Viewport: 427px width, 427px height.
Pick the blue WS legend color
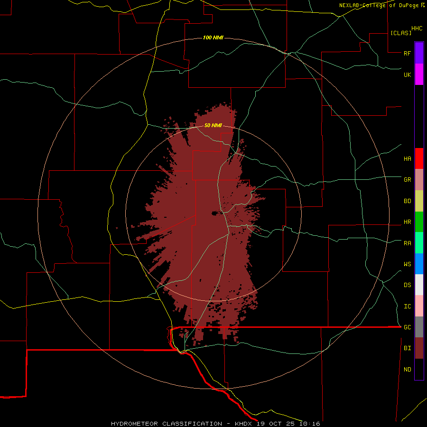419,264
